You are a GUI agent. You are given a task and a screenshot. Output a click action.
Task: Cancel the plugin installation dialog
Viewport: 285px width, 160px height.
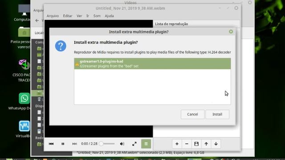click(x=192, y=114)
